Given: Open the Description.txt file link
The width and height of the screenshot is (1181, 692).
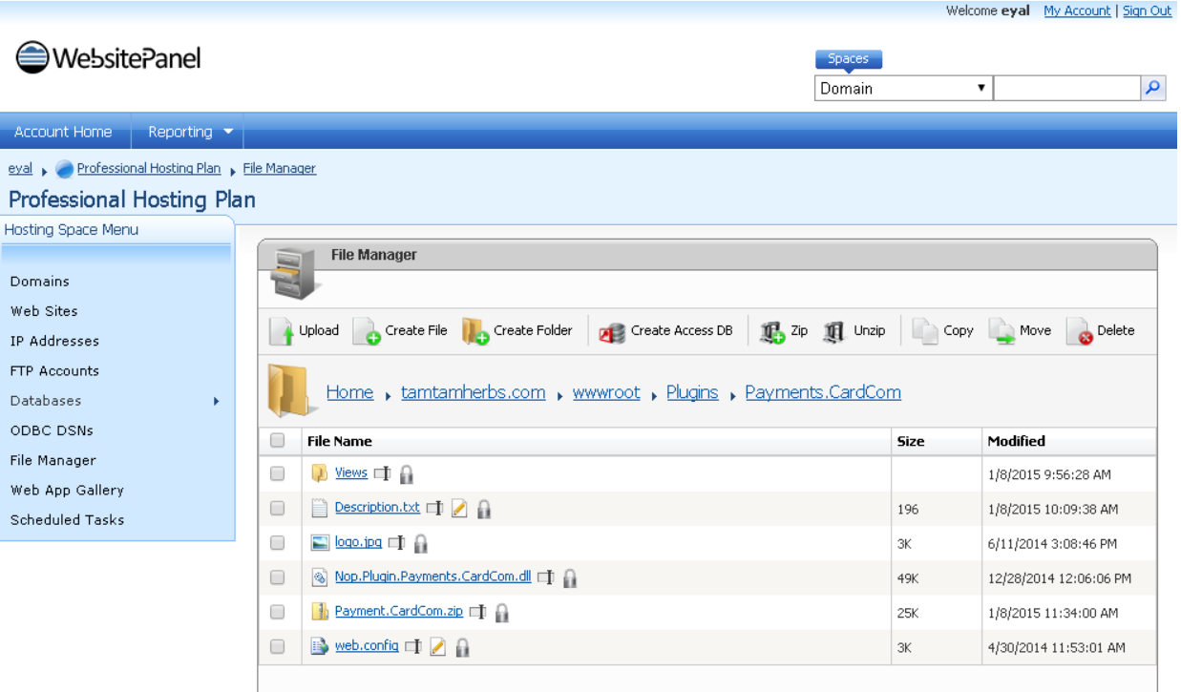Looking at the screenshot, I should click(377, 508).
